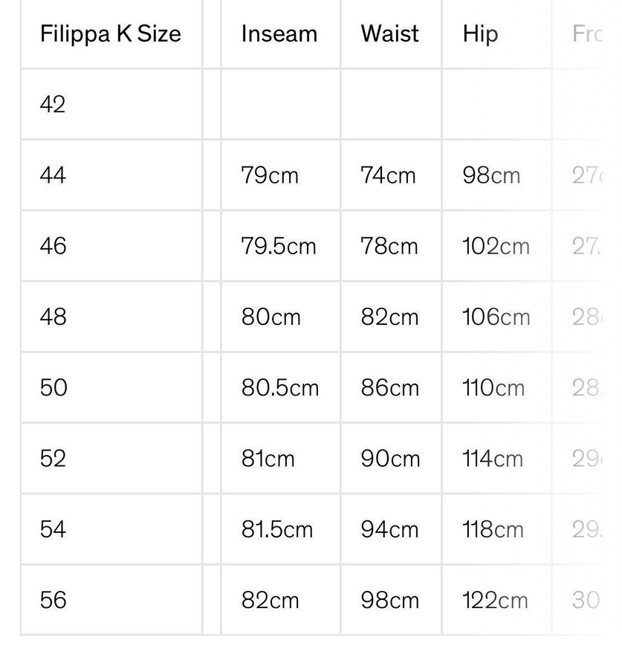Click the size 44 row label
Viewport: 622px width, 669px height.
click(53, 175)
